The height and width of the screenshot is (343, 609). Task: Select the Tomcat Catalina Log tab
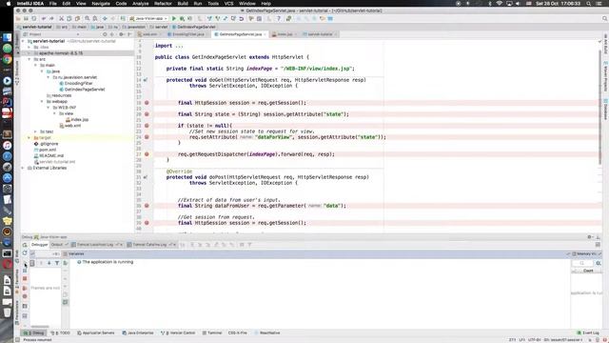click(152, 245)
